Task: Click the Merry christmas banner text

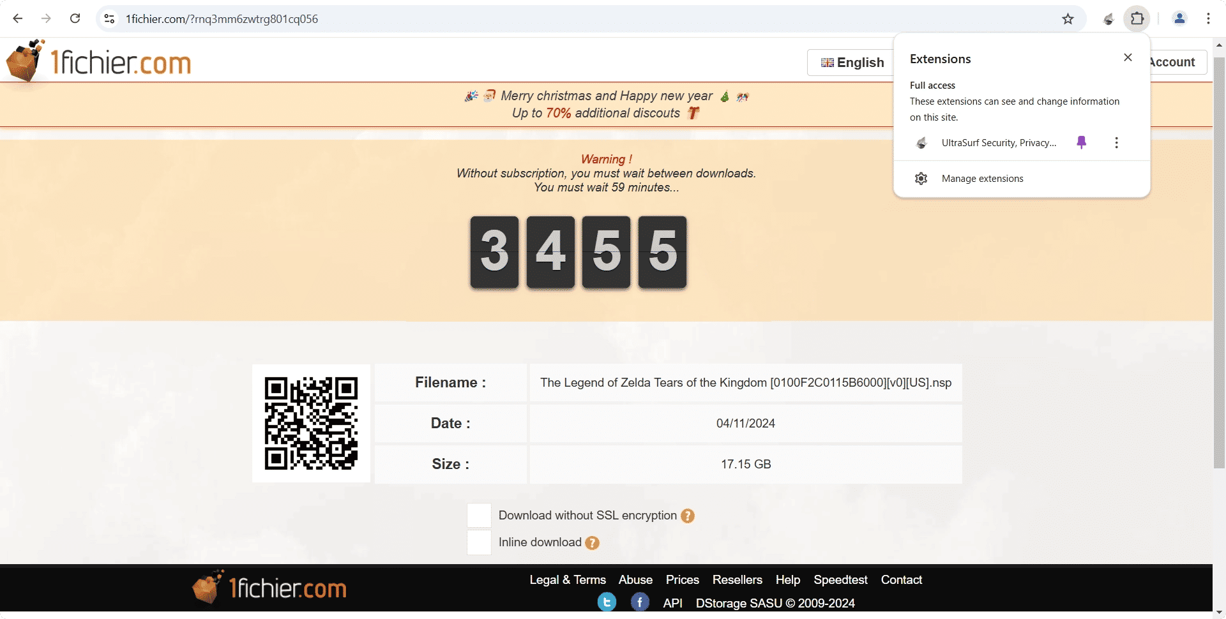Action: (x=607, y=96)
